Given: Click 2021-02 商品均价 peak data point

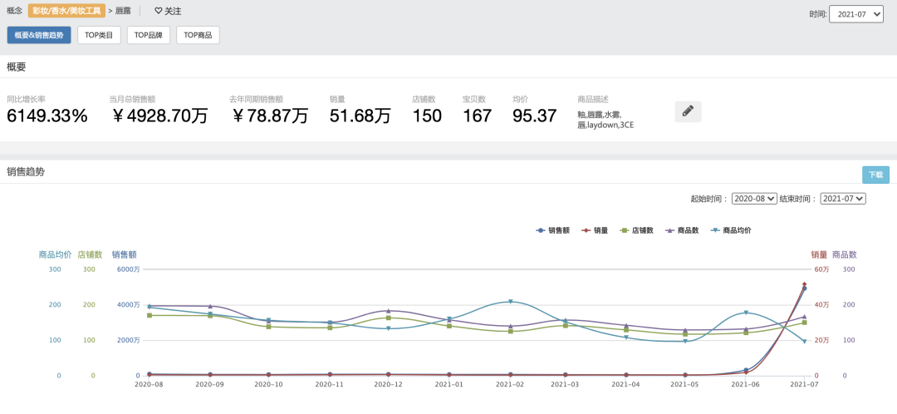Looking at the screenshot, I should click(x=510, y=302).
